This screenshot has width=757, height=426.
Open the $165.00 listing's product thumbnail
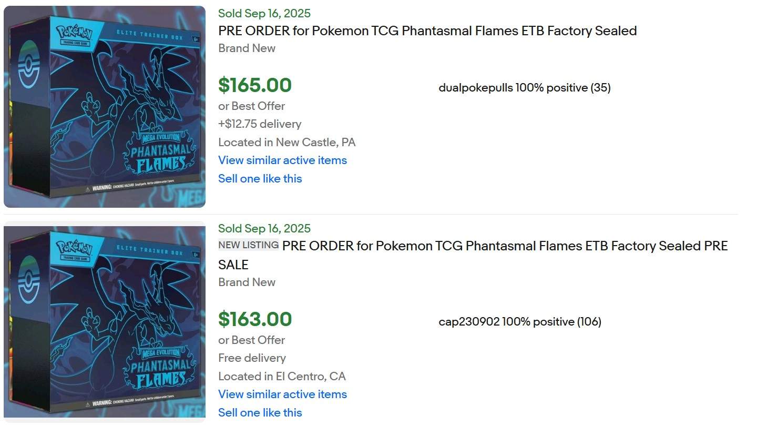pyautogui.click(x=104, y=107)
